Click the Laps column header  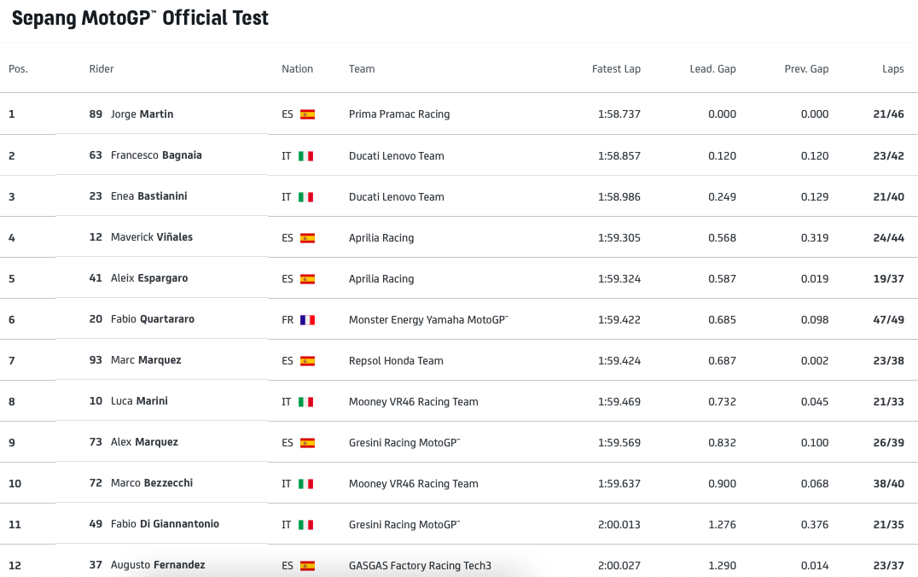[x=892, y=69]
